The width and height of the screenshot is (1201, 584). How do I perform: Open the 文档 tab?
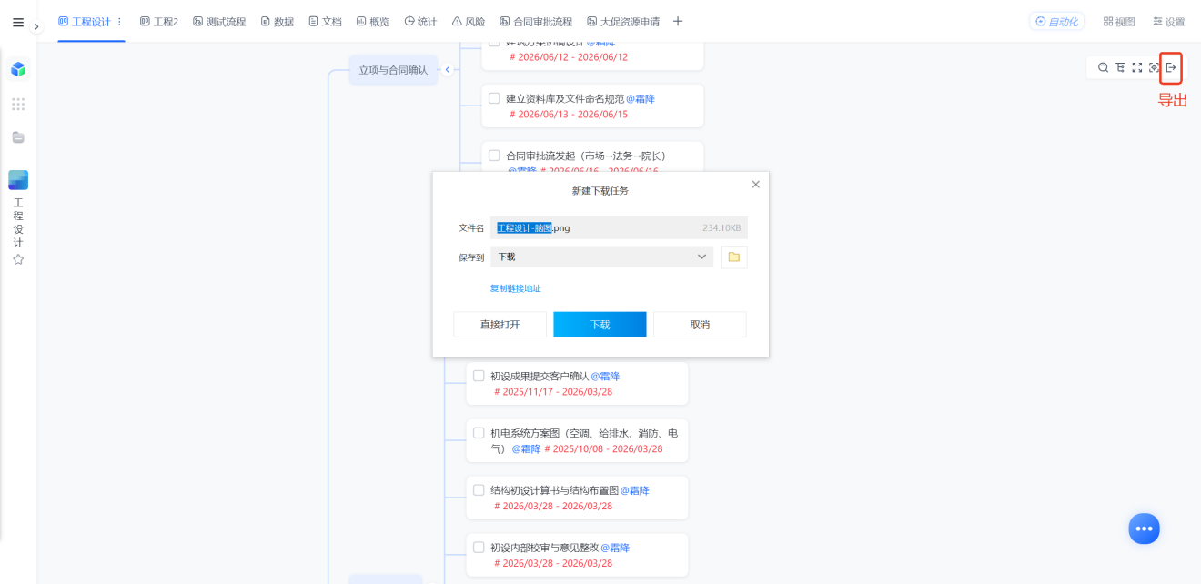click(x=325, y=22)
